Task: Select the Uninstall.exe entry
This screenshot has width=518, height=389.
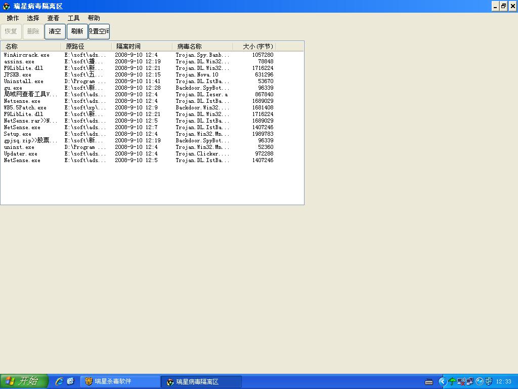Action: (23, 82)
